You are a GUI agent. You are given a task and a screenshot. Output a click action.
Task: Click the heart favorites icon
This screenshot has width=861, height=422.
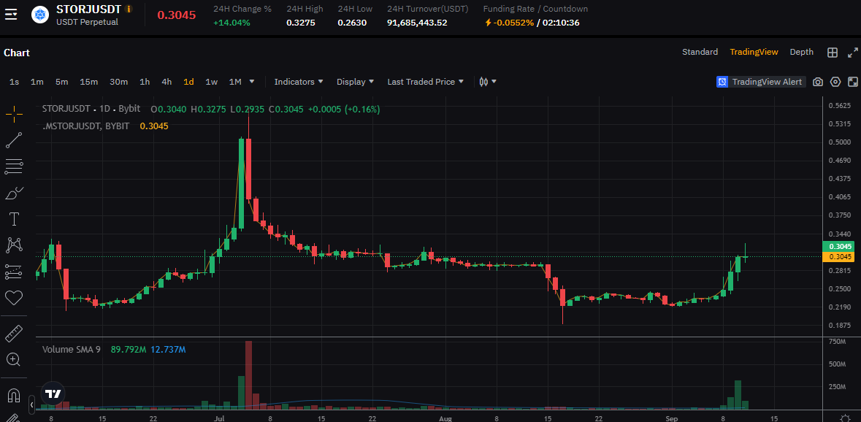point(14,298)
